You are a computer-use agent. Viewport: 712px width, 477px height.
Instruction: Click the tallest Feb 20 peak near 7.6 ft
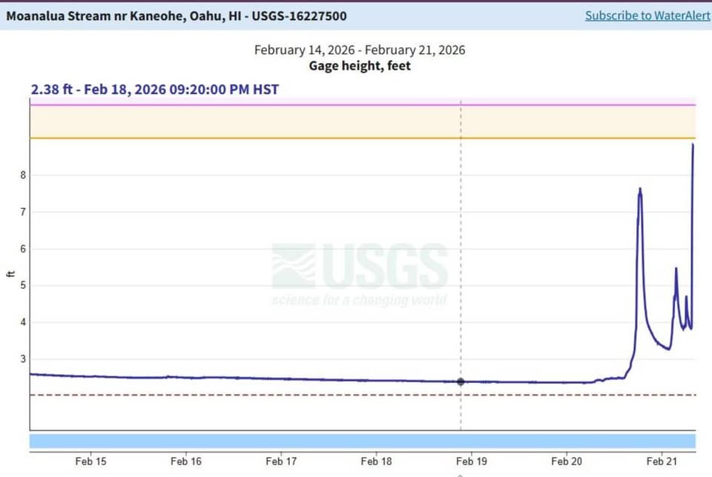640,190
